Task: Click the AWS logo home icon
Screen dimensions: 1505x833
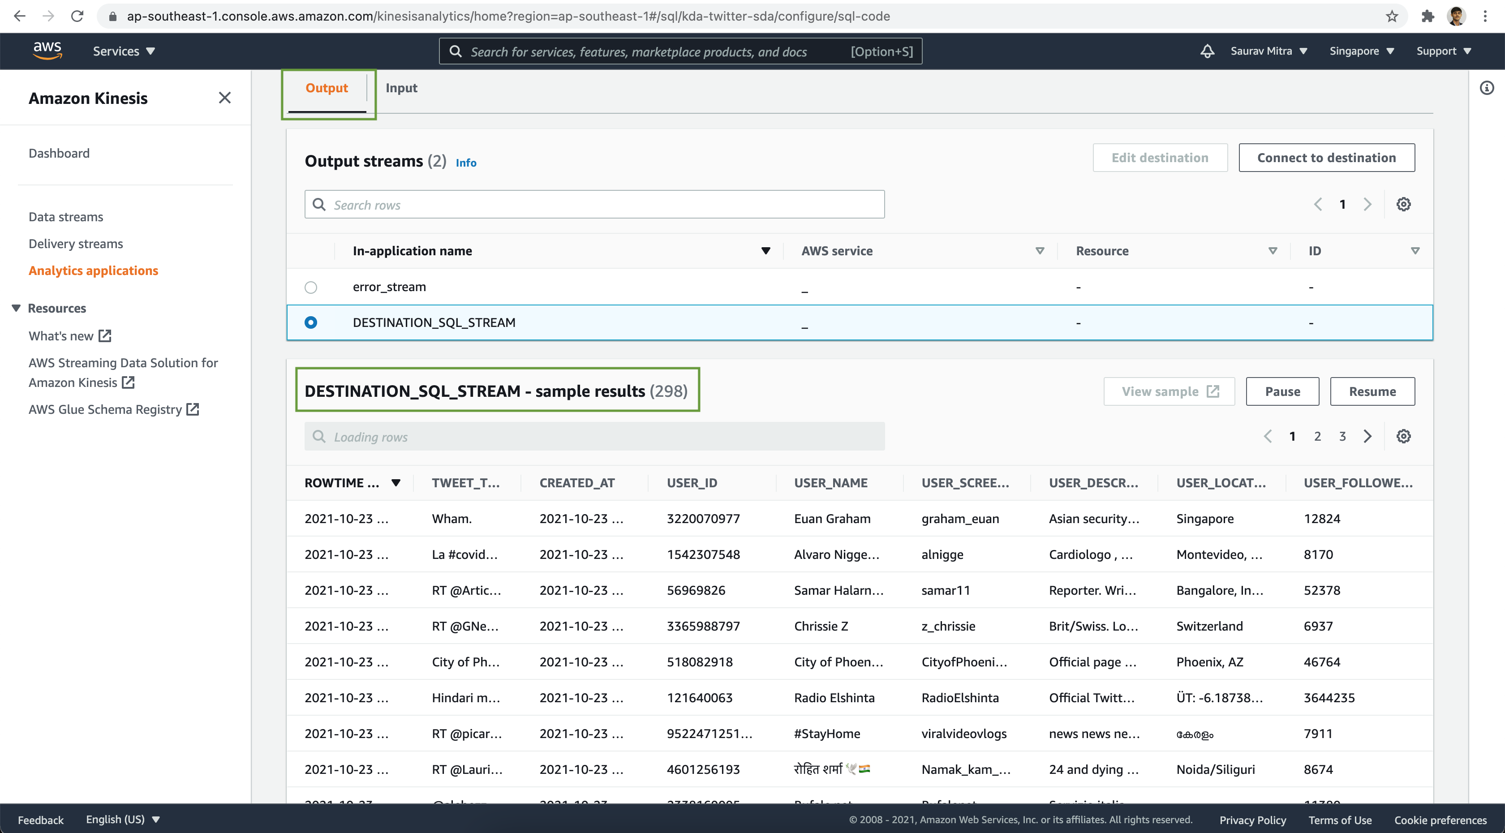Action: 47,51
